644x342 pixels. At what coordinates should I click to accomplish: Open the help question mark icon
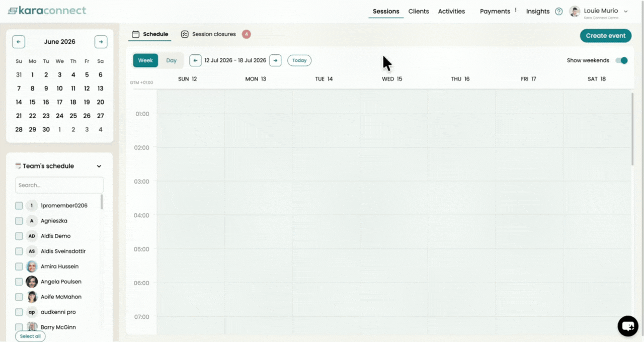pos(558,12)
